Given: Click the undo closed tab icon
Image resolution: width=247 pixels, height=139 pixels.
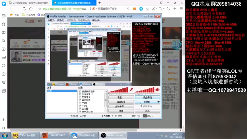Looking at the screenshot, I should 161,9.
